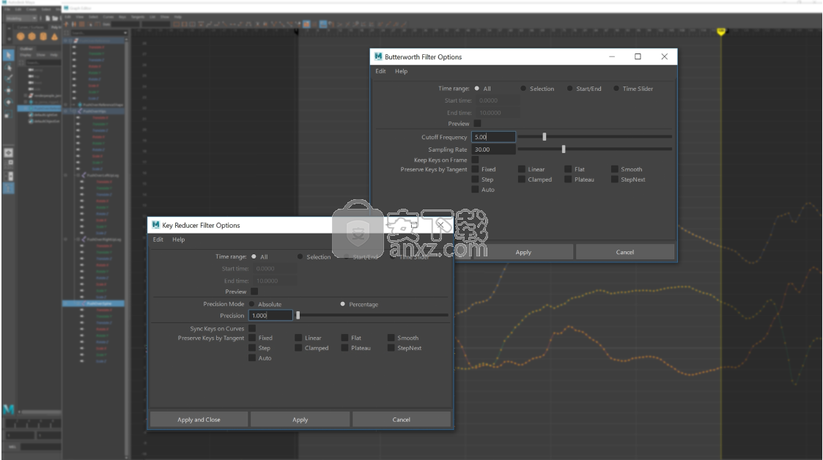The width and height of the screenshot is (823, 460).
Task: Check Linear tangent in Key Reducer dialog
Action: pyautogui.click(x=298, y=338)
